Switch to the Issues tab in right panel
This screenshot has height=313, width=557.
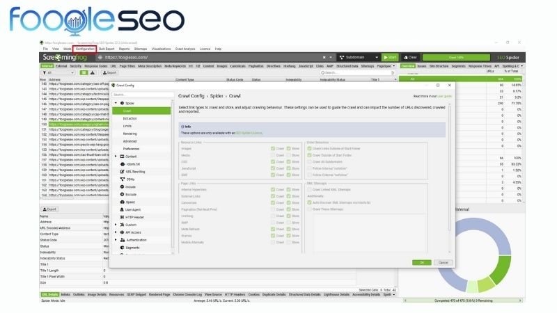(x=422, y=66)
